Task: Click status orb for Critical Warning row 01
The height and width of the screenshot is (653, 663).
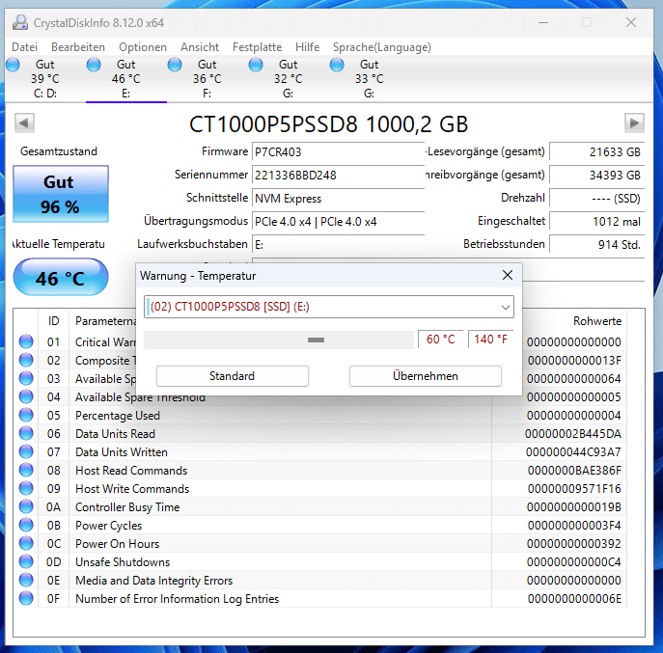Action: point(26,341)
